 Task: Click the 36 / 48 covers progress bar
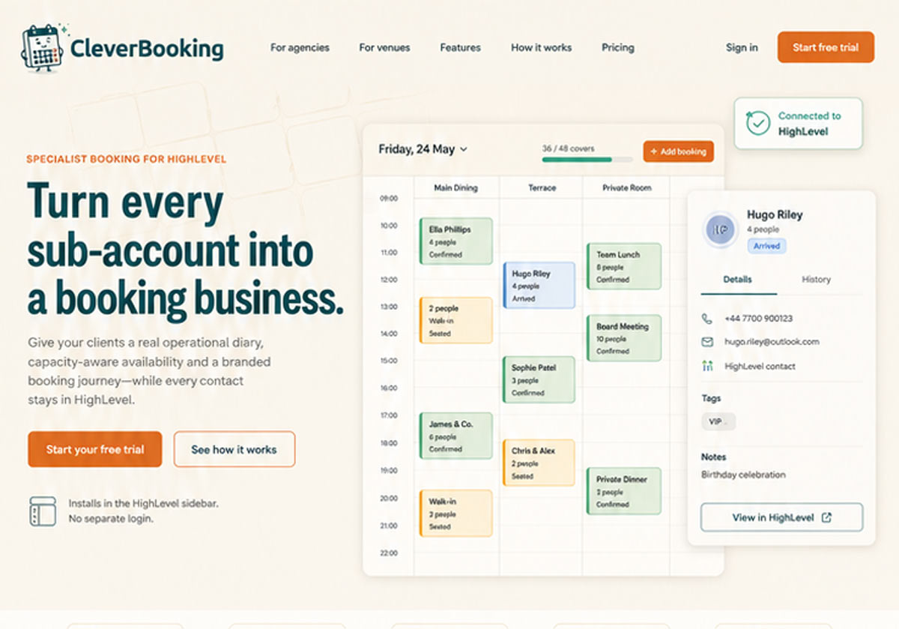tap(587, 159)
